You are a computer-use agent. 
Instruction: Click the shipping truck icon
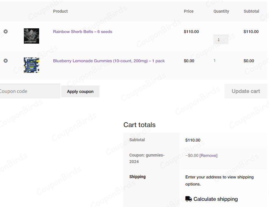click(189, 199)
